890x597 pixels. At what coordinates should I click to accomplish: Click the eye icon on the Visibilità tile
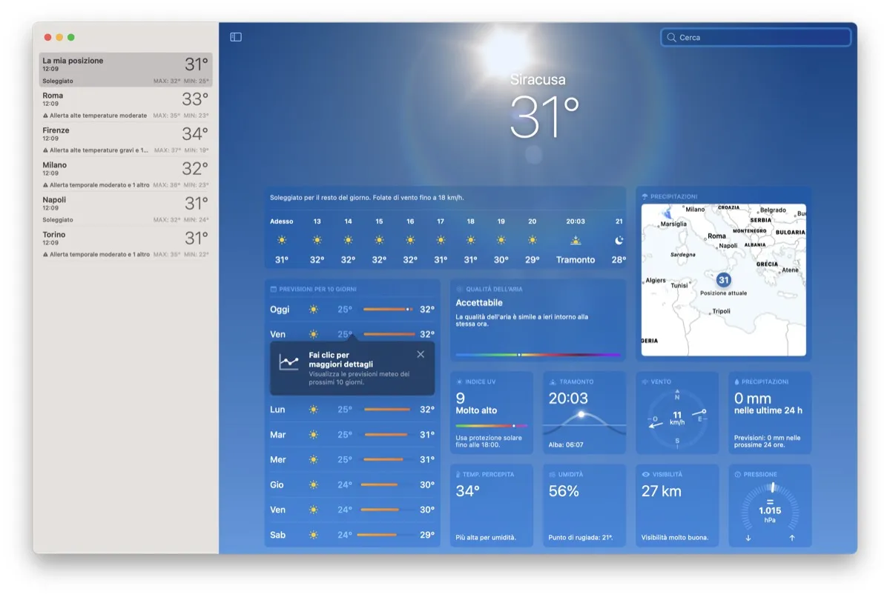pos(645,474)
